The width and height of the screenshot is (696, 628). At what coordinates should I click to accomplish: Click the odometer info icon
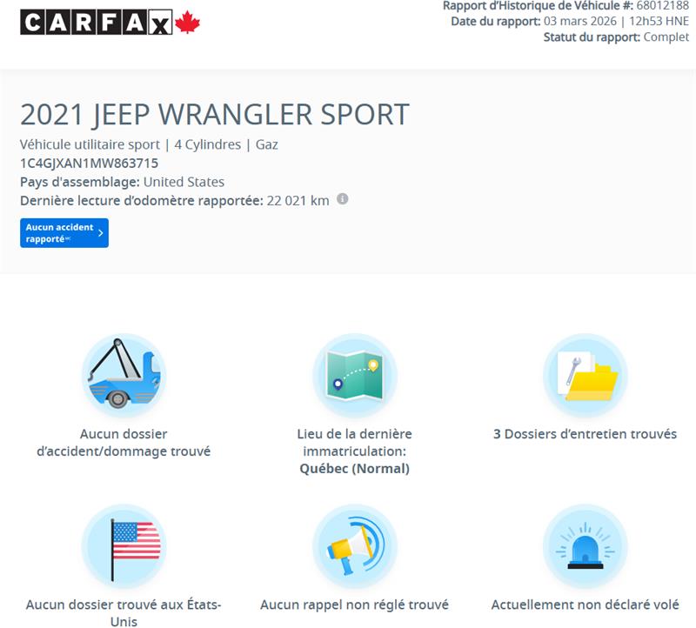coord(342,199)
